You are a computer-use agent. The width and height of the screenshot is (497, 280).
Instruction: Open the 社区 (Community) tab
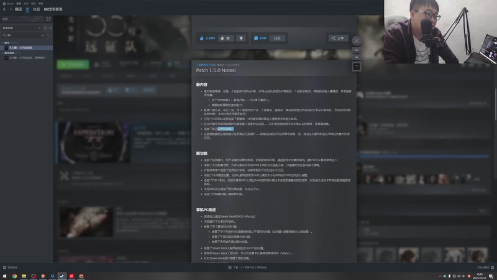click(x=37, y=9)
